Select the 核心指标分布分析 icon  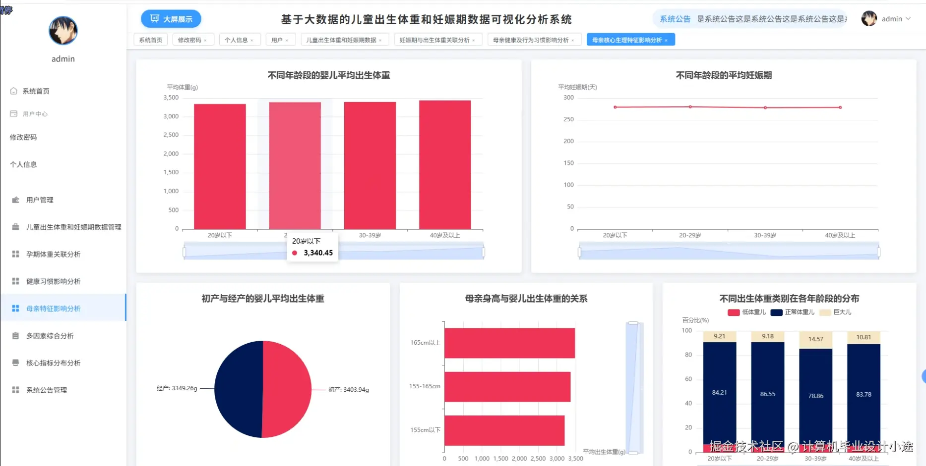(x=14, y=362)
